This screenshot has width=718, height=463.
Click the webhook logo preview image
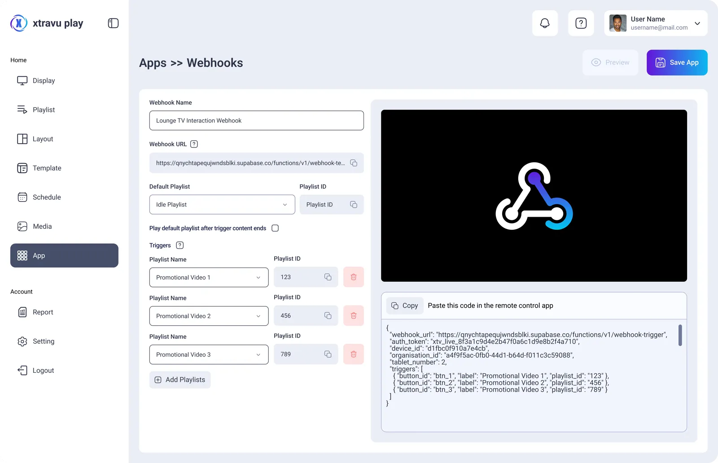[534, 196]
